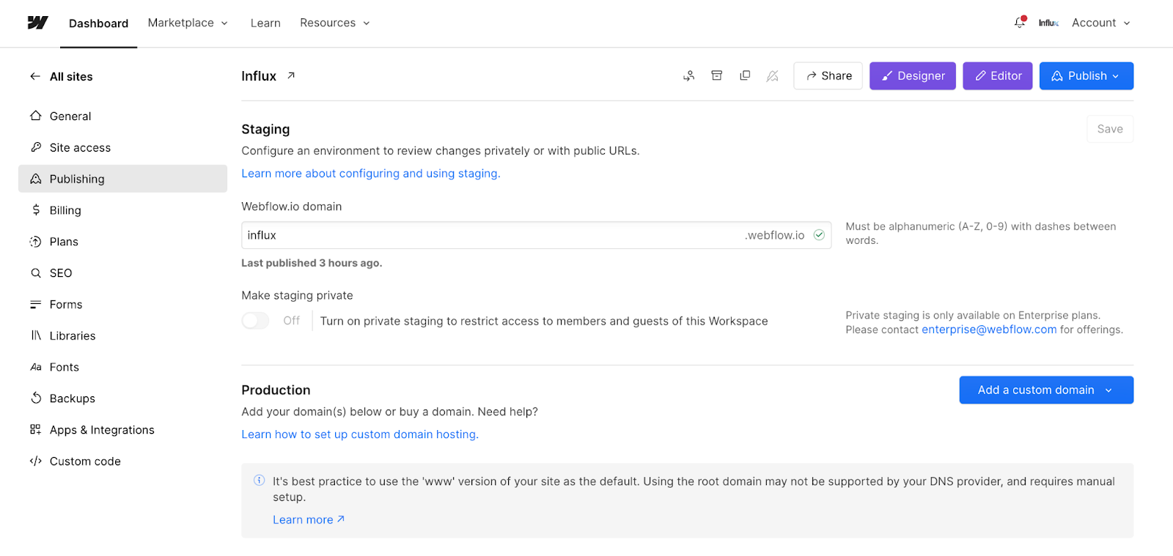Click the duplicate site icon
This screenshot has height=556, width=1173.
(x=745, y=75)
